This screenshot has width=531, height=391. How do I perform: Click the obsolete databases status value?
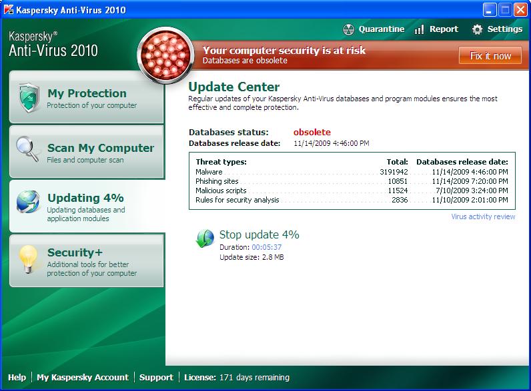click(x=312, y=132)
